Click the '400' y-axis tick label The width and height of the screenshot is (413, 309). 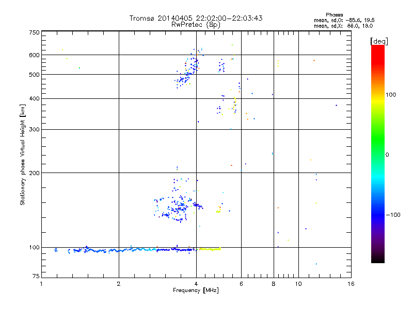[34, 99]
